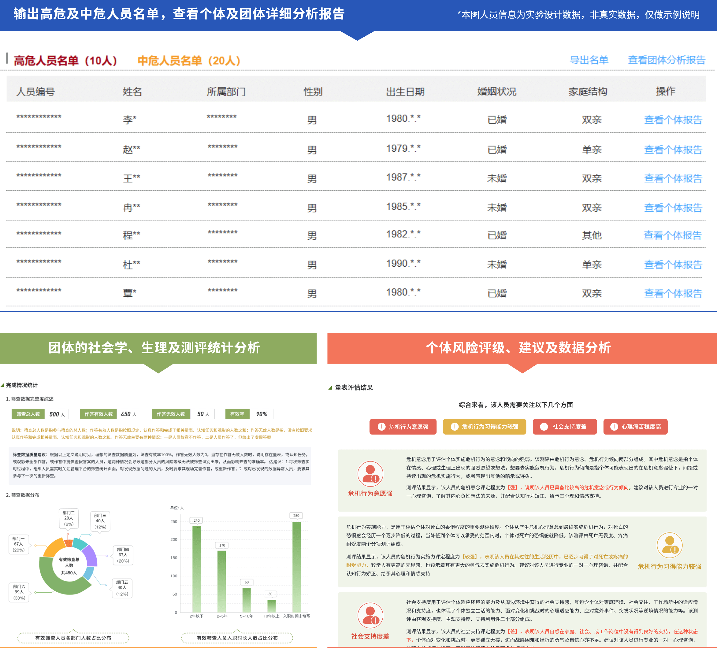Click exclamation icon in 社会支持度差 tag
The height and width of the screenshot is (648, 717).
(x=544, y=427)
